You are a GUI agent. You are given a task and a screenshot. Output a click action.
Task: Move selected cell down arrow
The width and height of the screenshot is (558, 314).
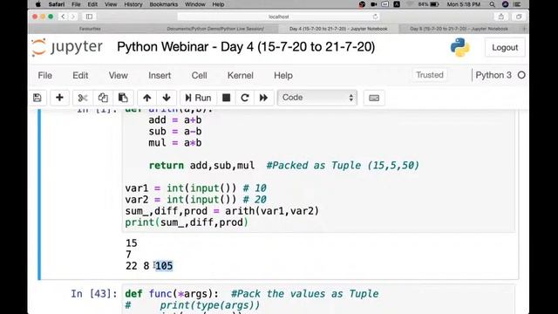[167, 98]
